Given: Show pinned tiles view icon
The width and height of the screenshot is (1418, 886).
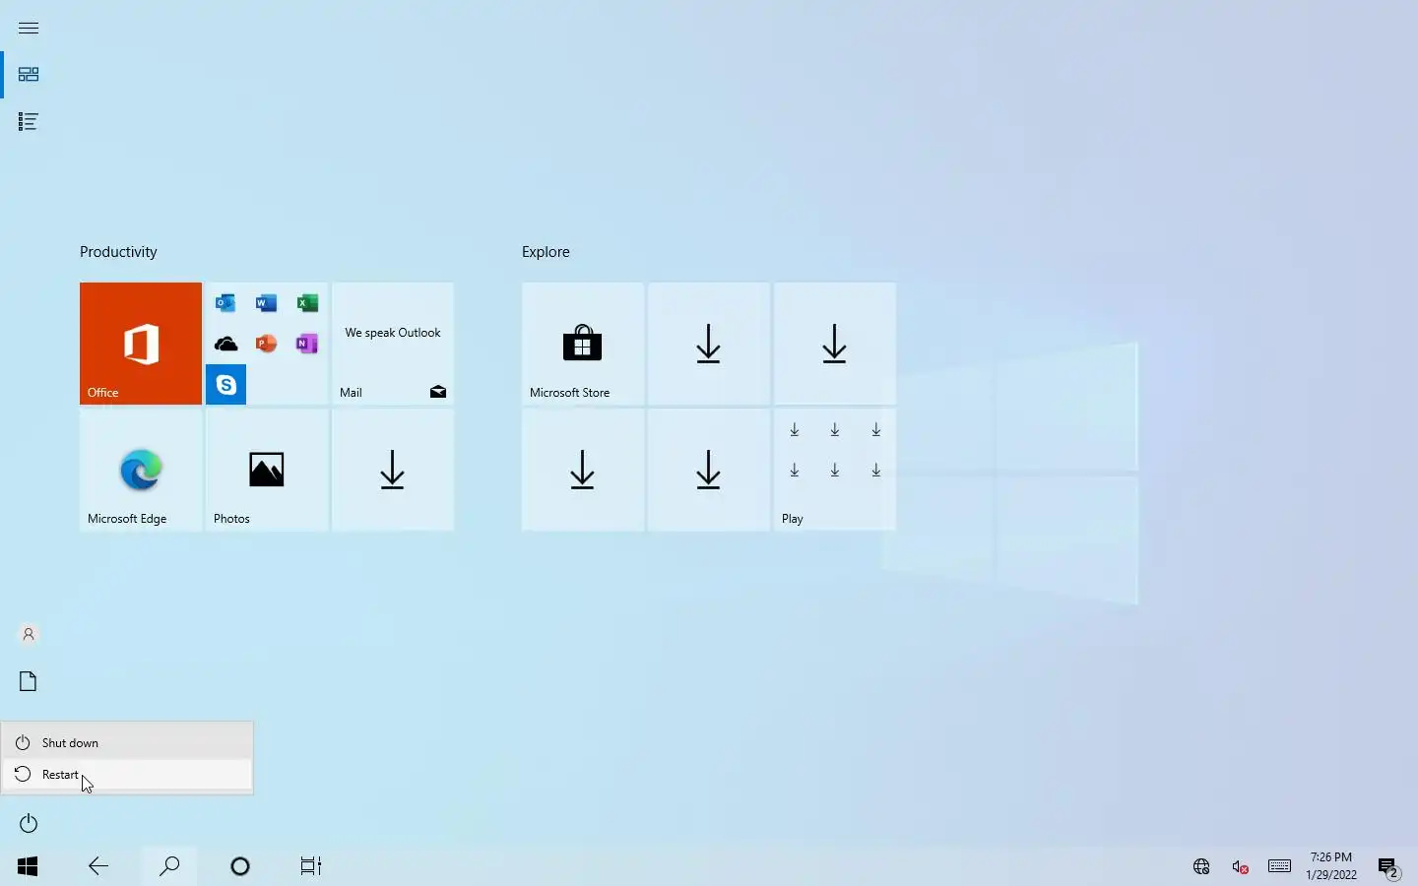Looking at the screenshot, I should (29, 75).
